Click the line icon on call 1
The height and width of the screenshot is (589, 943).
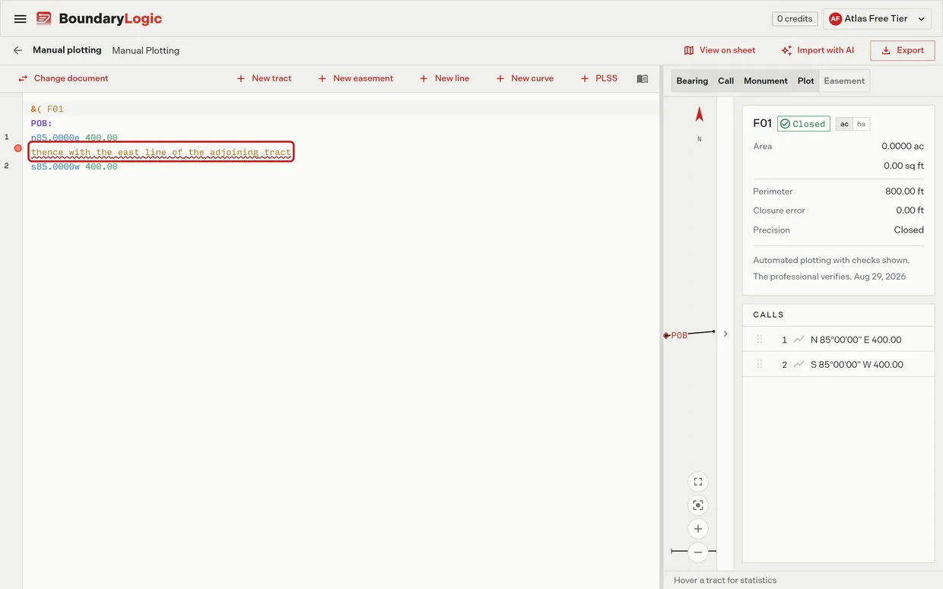click(x=799, y=340)
